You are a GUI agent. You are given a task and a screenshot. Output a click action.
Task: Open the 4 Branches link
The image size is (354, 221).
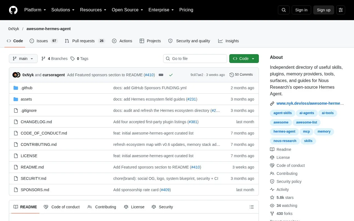point(54,59)
